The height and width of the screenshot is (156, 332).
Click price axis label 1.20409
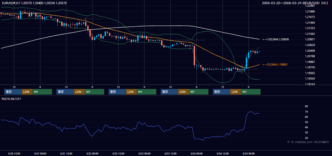coord(310,51)
